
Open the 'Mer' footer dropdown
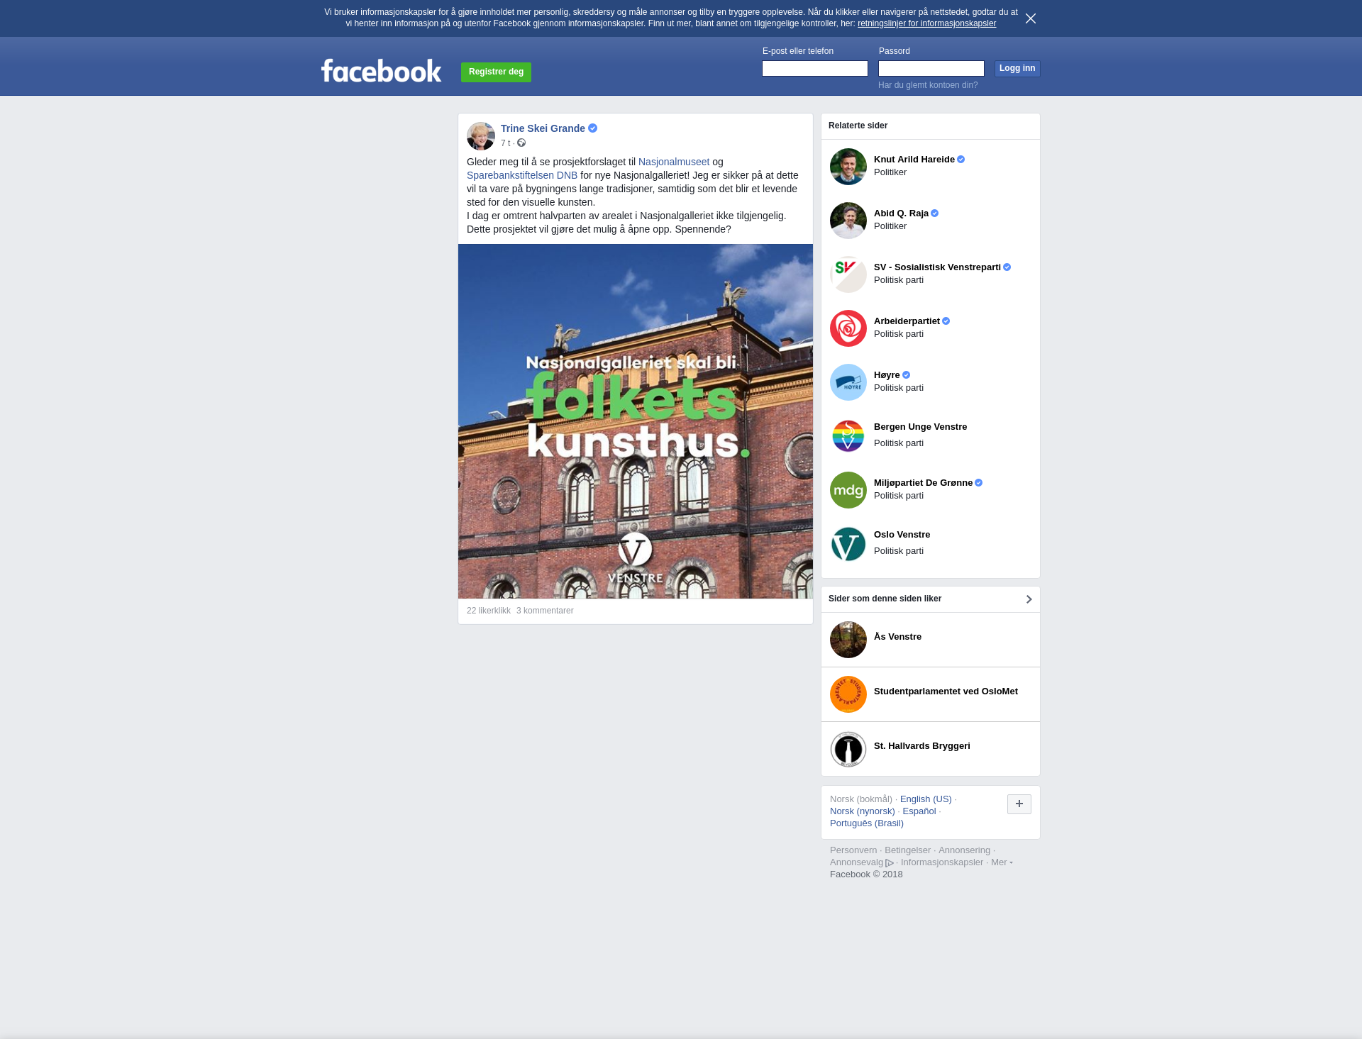click(x=1002, y=862)
